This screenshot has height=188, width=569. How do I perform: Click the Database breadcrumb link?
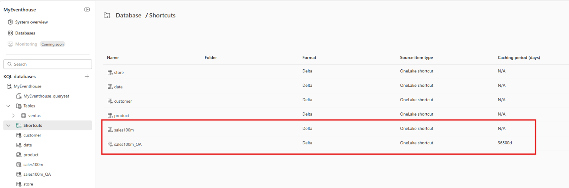click(129, 16)
